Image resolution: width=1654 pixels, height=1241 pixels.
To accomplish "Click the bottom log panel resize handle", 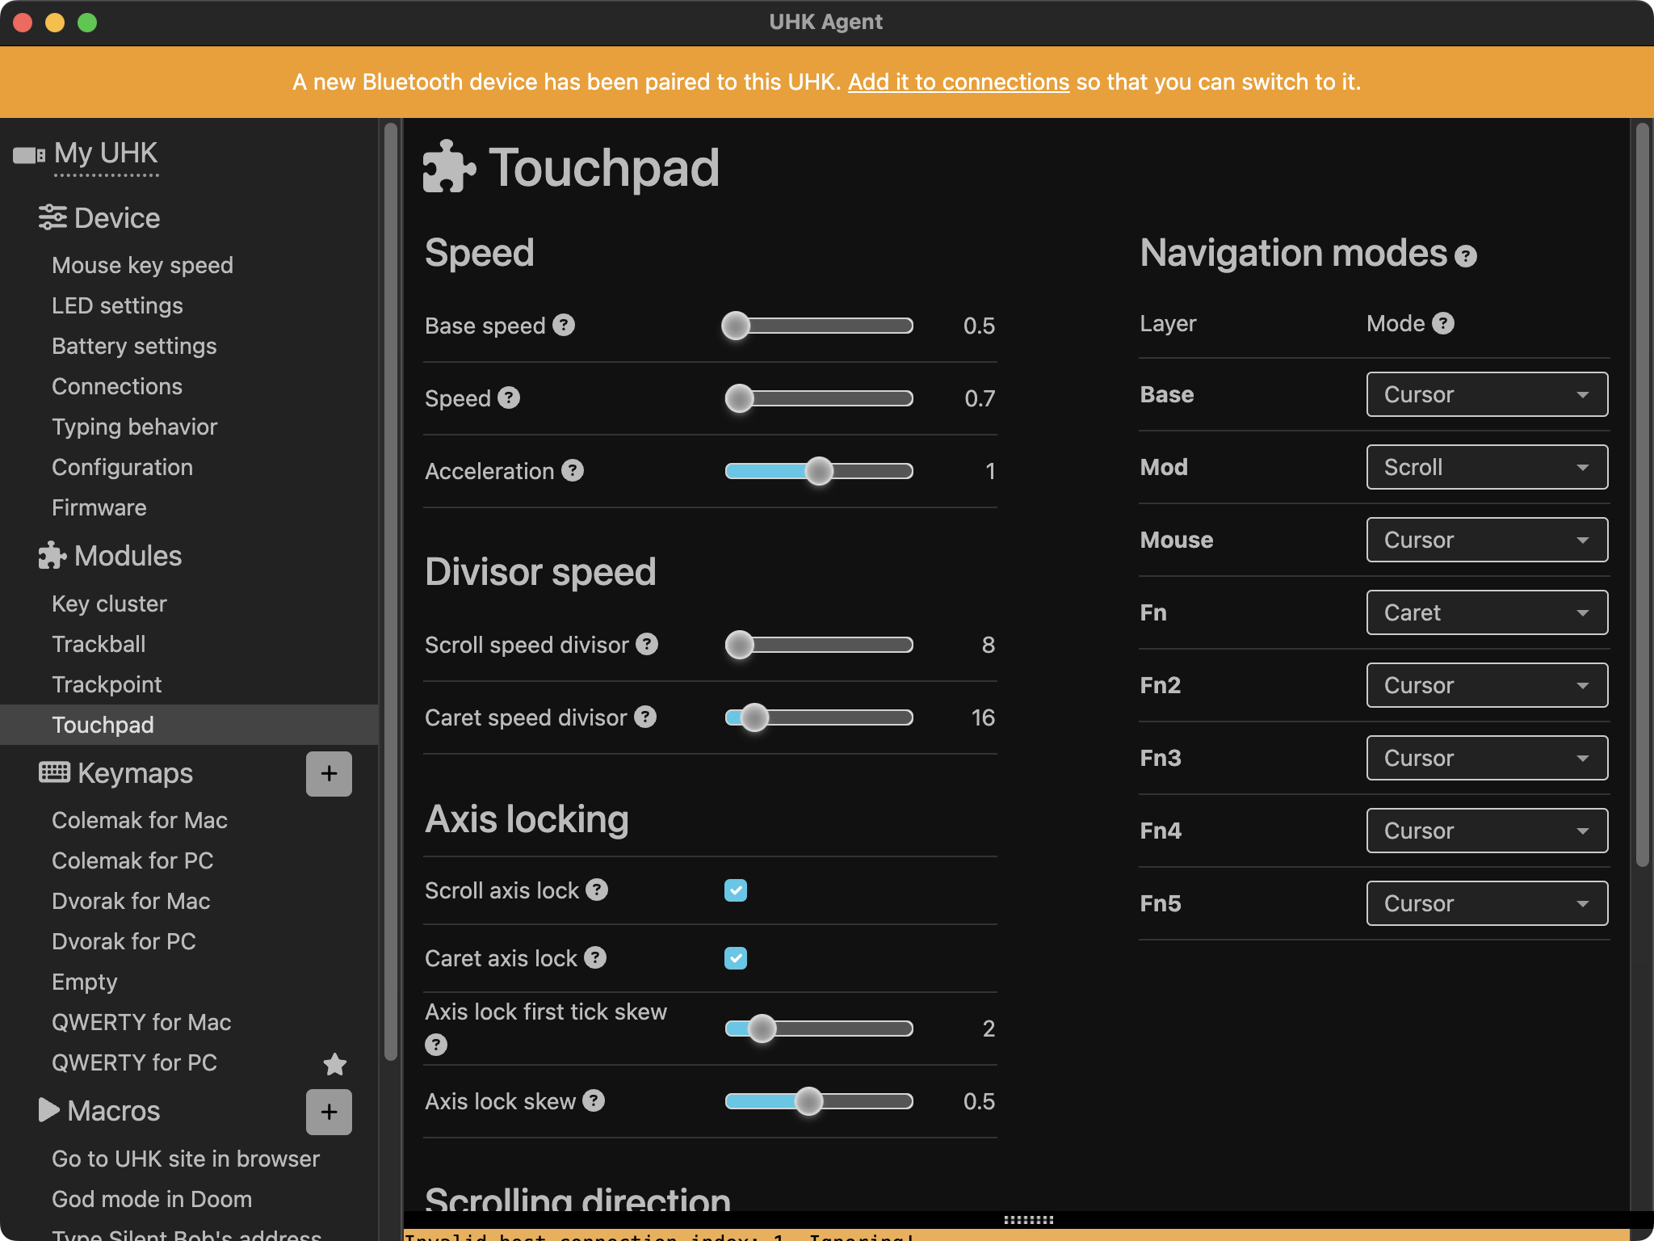I will [x=1028, y=1220].
